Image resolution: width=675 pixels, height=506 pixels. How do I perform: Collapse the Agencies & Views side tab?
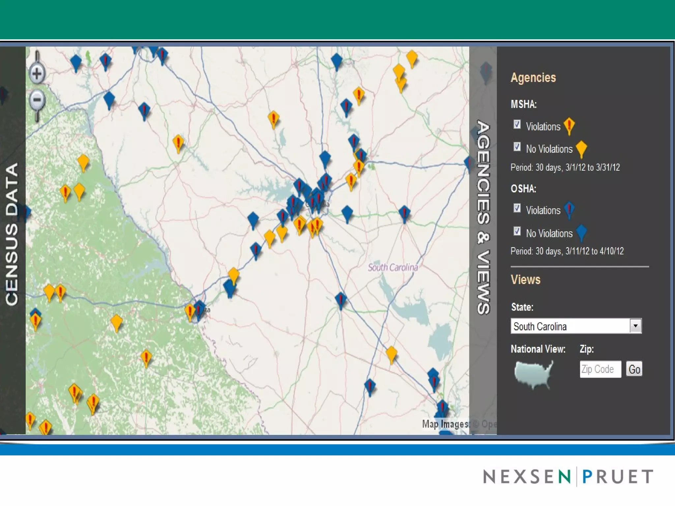click(483, 217)
